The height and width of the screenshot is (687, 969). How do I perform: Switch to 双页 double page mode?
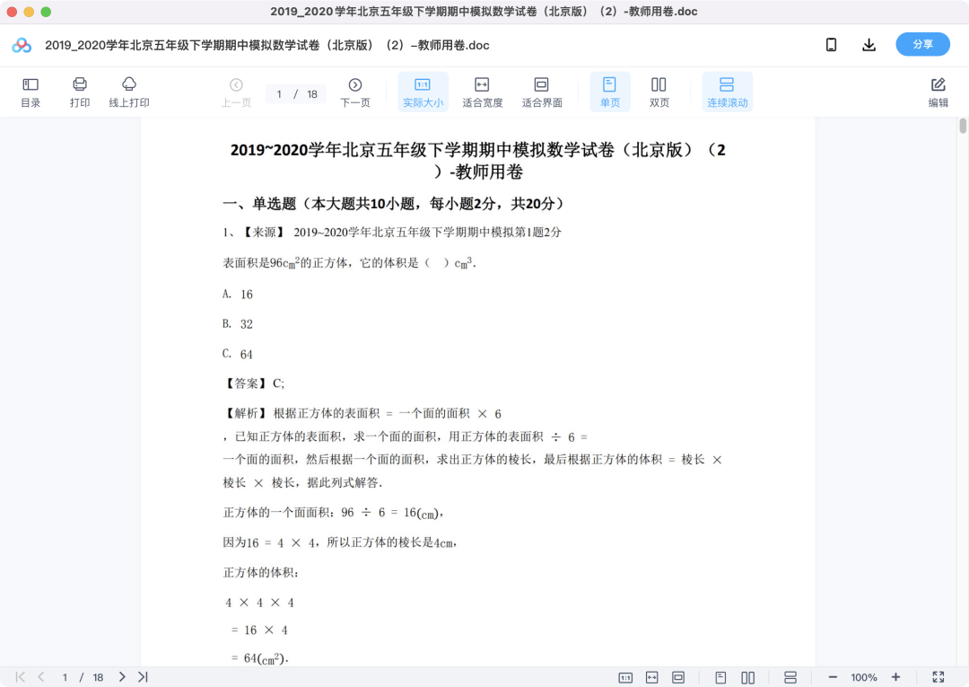pos(659,92)
